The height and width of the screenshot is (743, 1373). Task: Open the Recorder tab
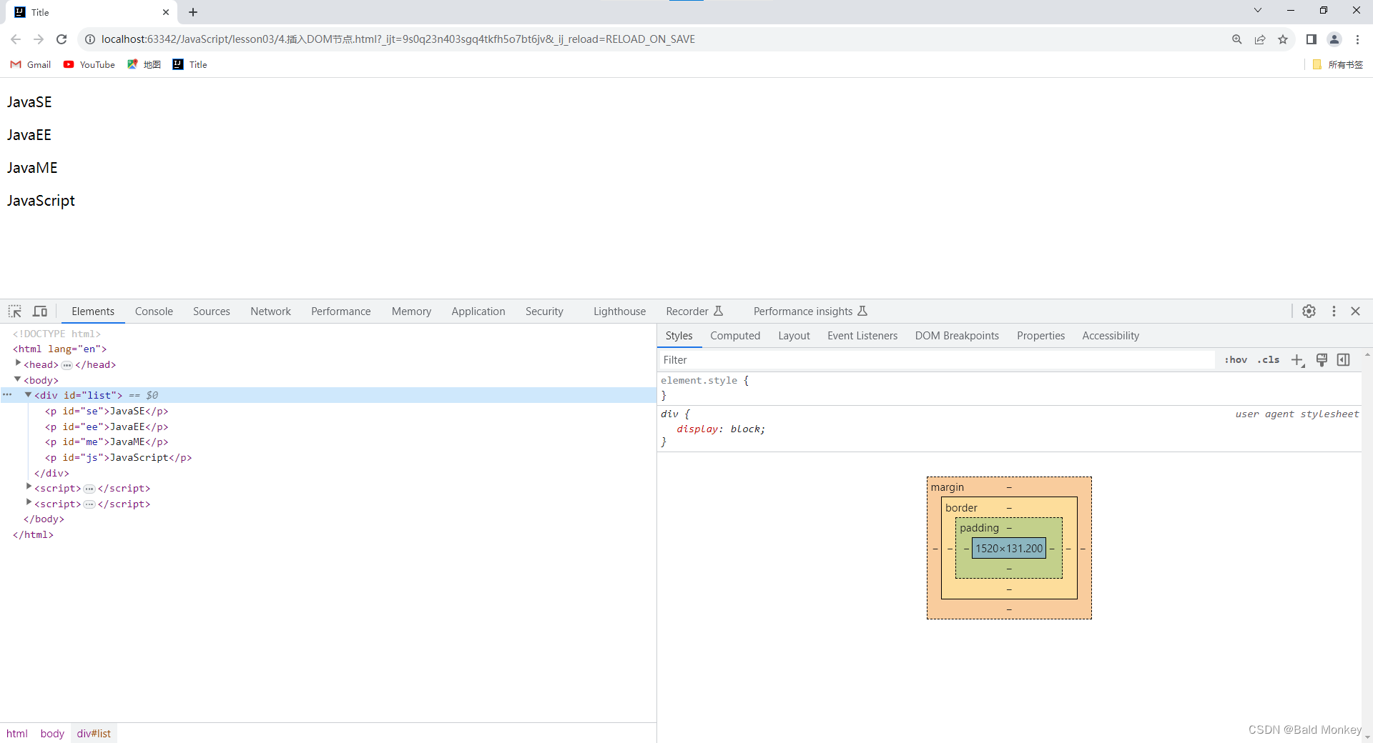coord(694,311)
